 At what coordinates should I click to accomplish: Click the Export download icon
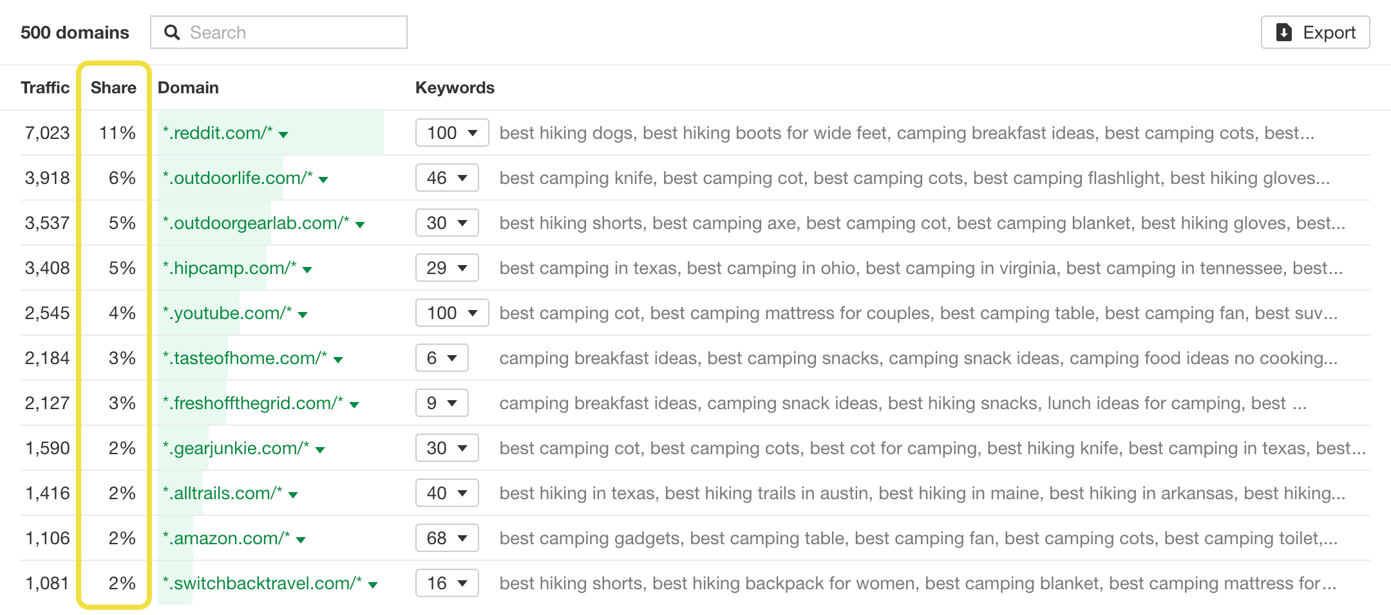1284,32
